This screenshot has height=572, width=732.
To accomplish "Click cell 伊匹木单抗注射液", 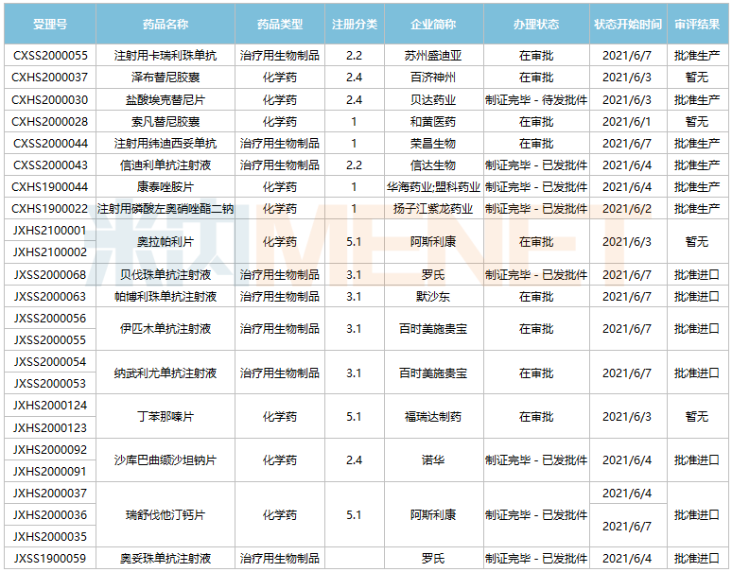I will [166, 329].
